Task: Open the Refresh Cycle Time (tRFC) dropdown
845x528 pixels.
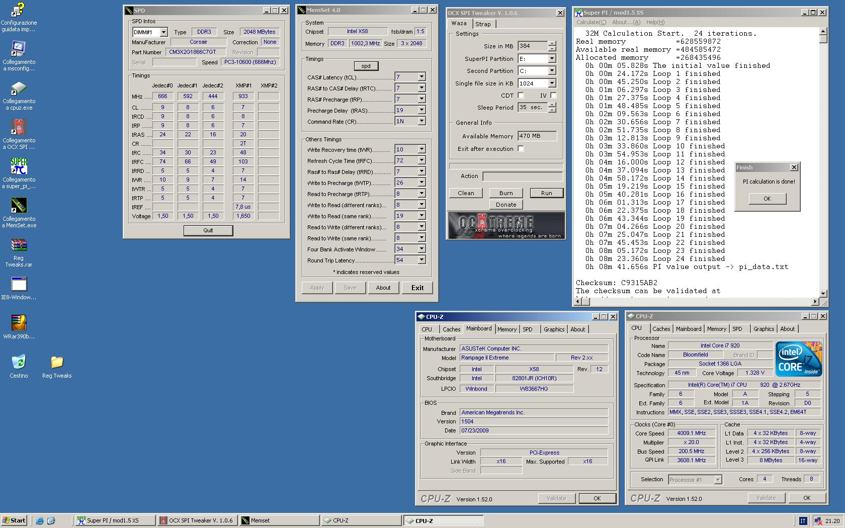Action: click(421, 160)
